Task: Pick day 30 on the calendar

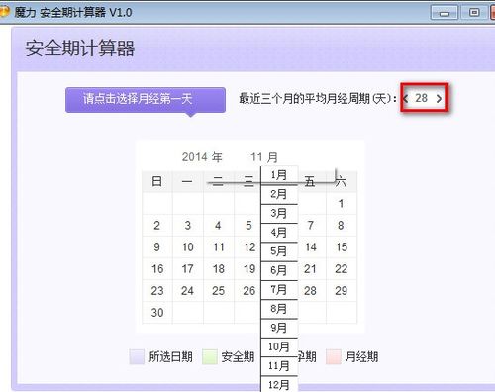Action: point(157,313)
